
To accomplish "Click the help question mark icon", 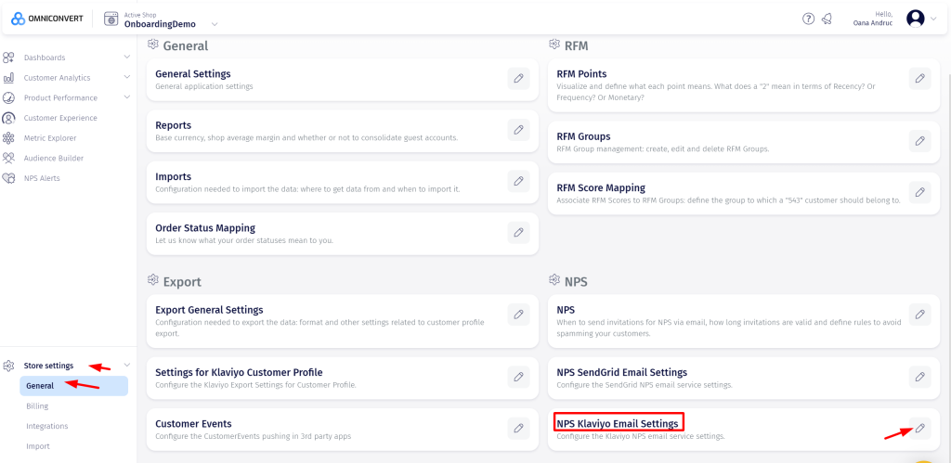I will 808,19.
